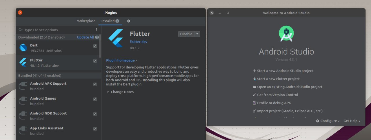The image size is (371, 140).
Task: Click the plugin list vertical scrollbar
Action: tap(100, 46)
